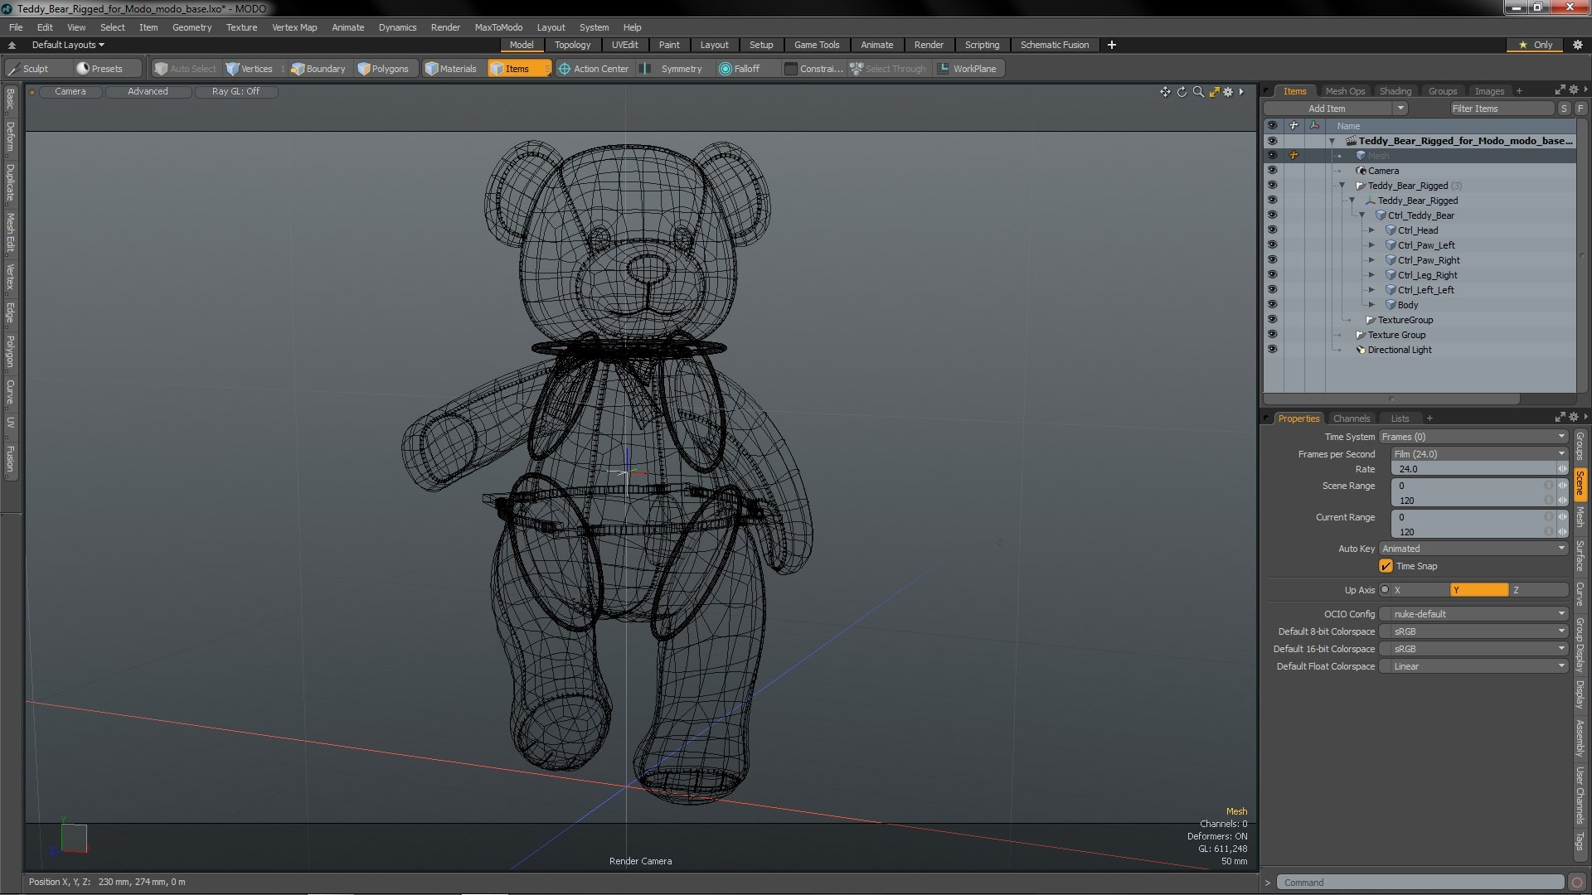The image size is (1592, 895).
Task: Open the Dynamics menu
Action: [x=397, y=27]
